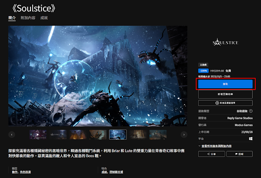Open the 簡介 overview tab
This screenshot has height=178, width=261.
12,18
